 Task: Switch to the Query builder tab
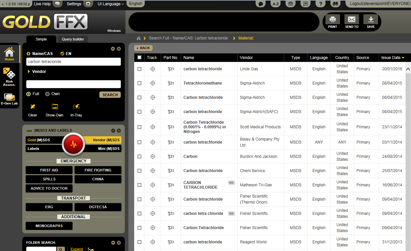[73, 39]
